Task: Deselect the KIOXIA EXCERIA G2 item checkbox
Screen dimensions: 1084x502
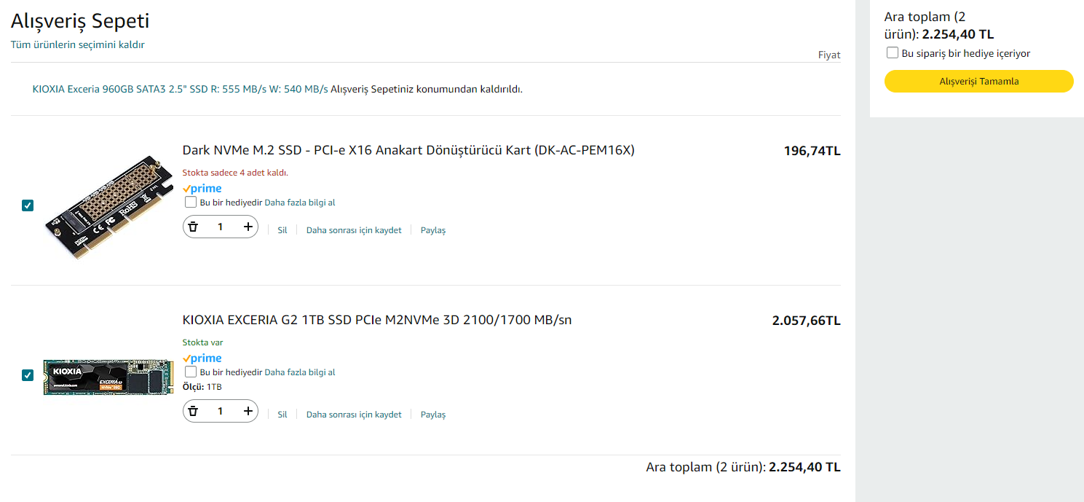Action: [28, 375]
